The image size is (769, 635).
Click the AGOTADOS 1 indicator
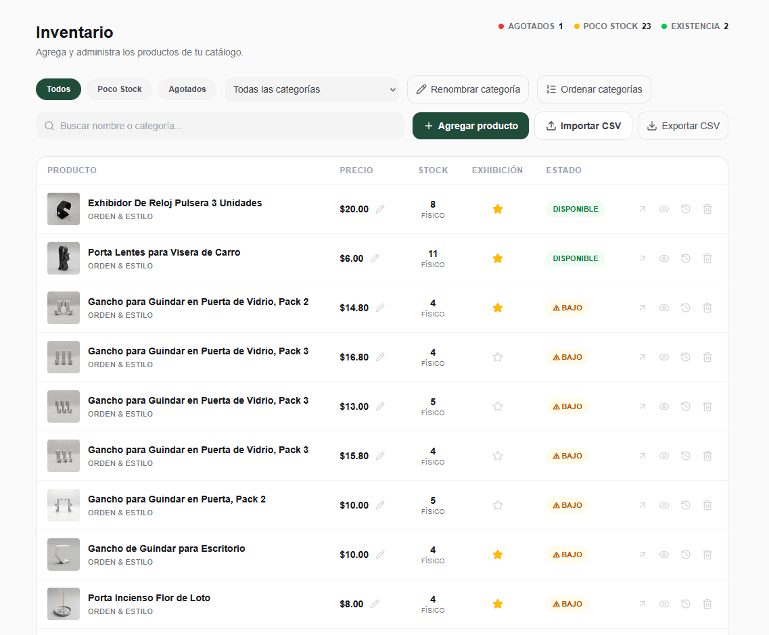531,26
